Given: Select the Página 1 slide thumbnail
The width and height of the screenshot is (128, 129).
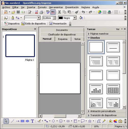Looking at the screenshot, I should (20, 46).
